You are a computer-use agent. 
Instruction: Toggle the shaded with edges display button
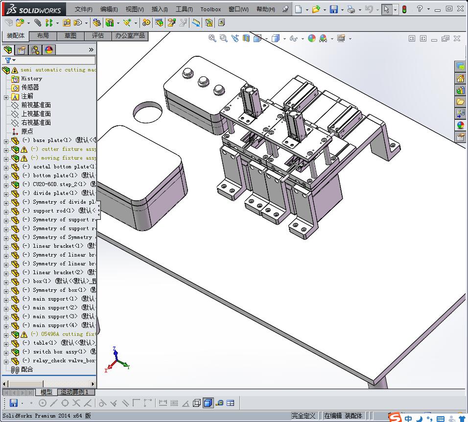208,403
